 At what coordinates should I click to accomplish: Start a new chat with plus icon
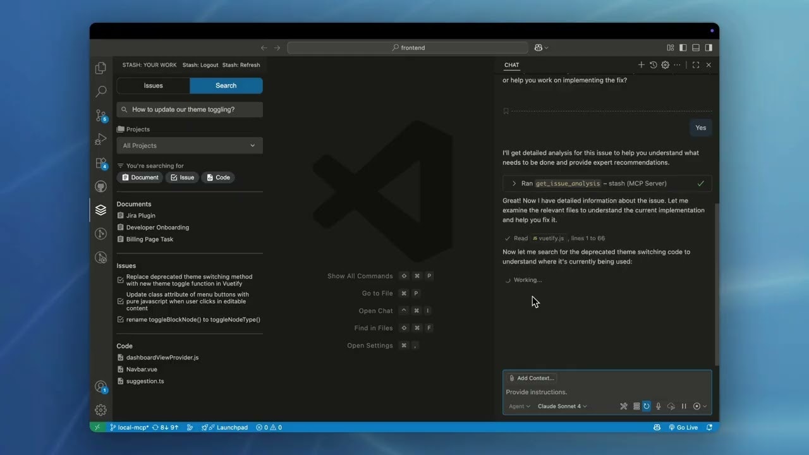coord(641,65)
